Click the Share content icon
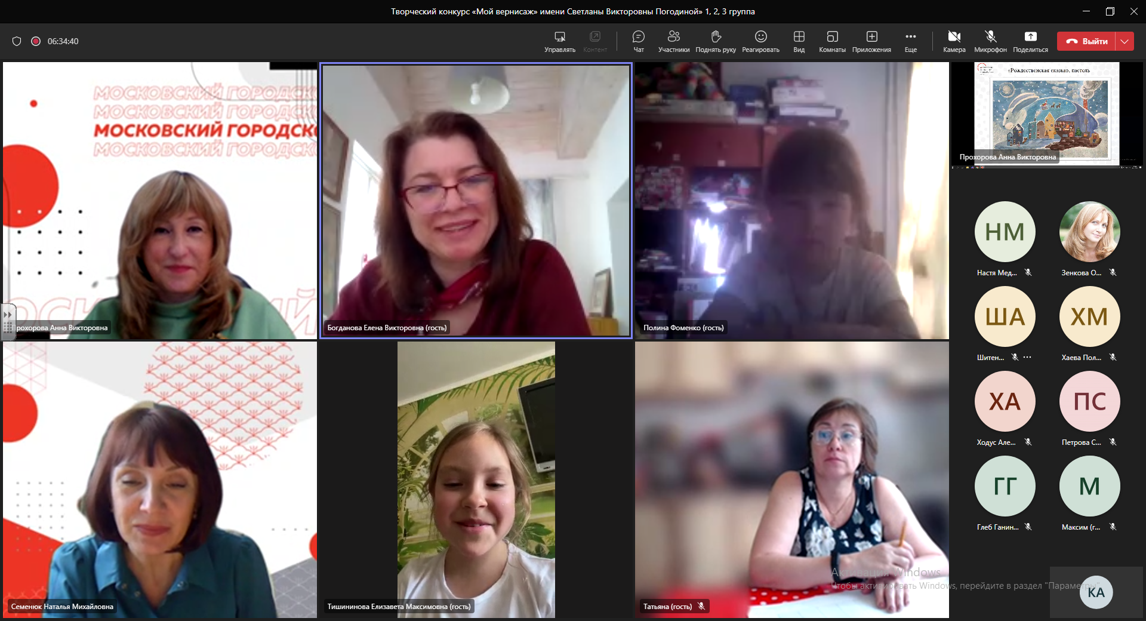 pos(1030,41)
